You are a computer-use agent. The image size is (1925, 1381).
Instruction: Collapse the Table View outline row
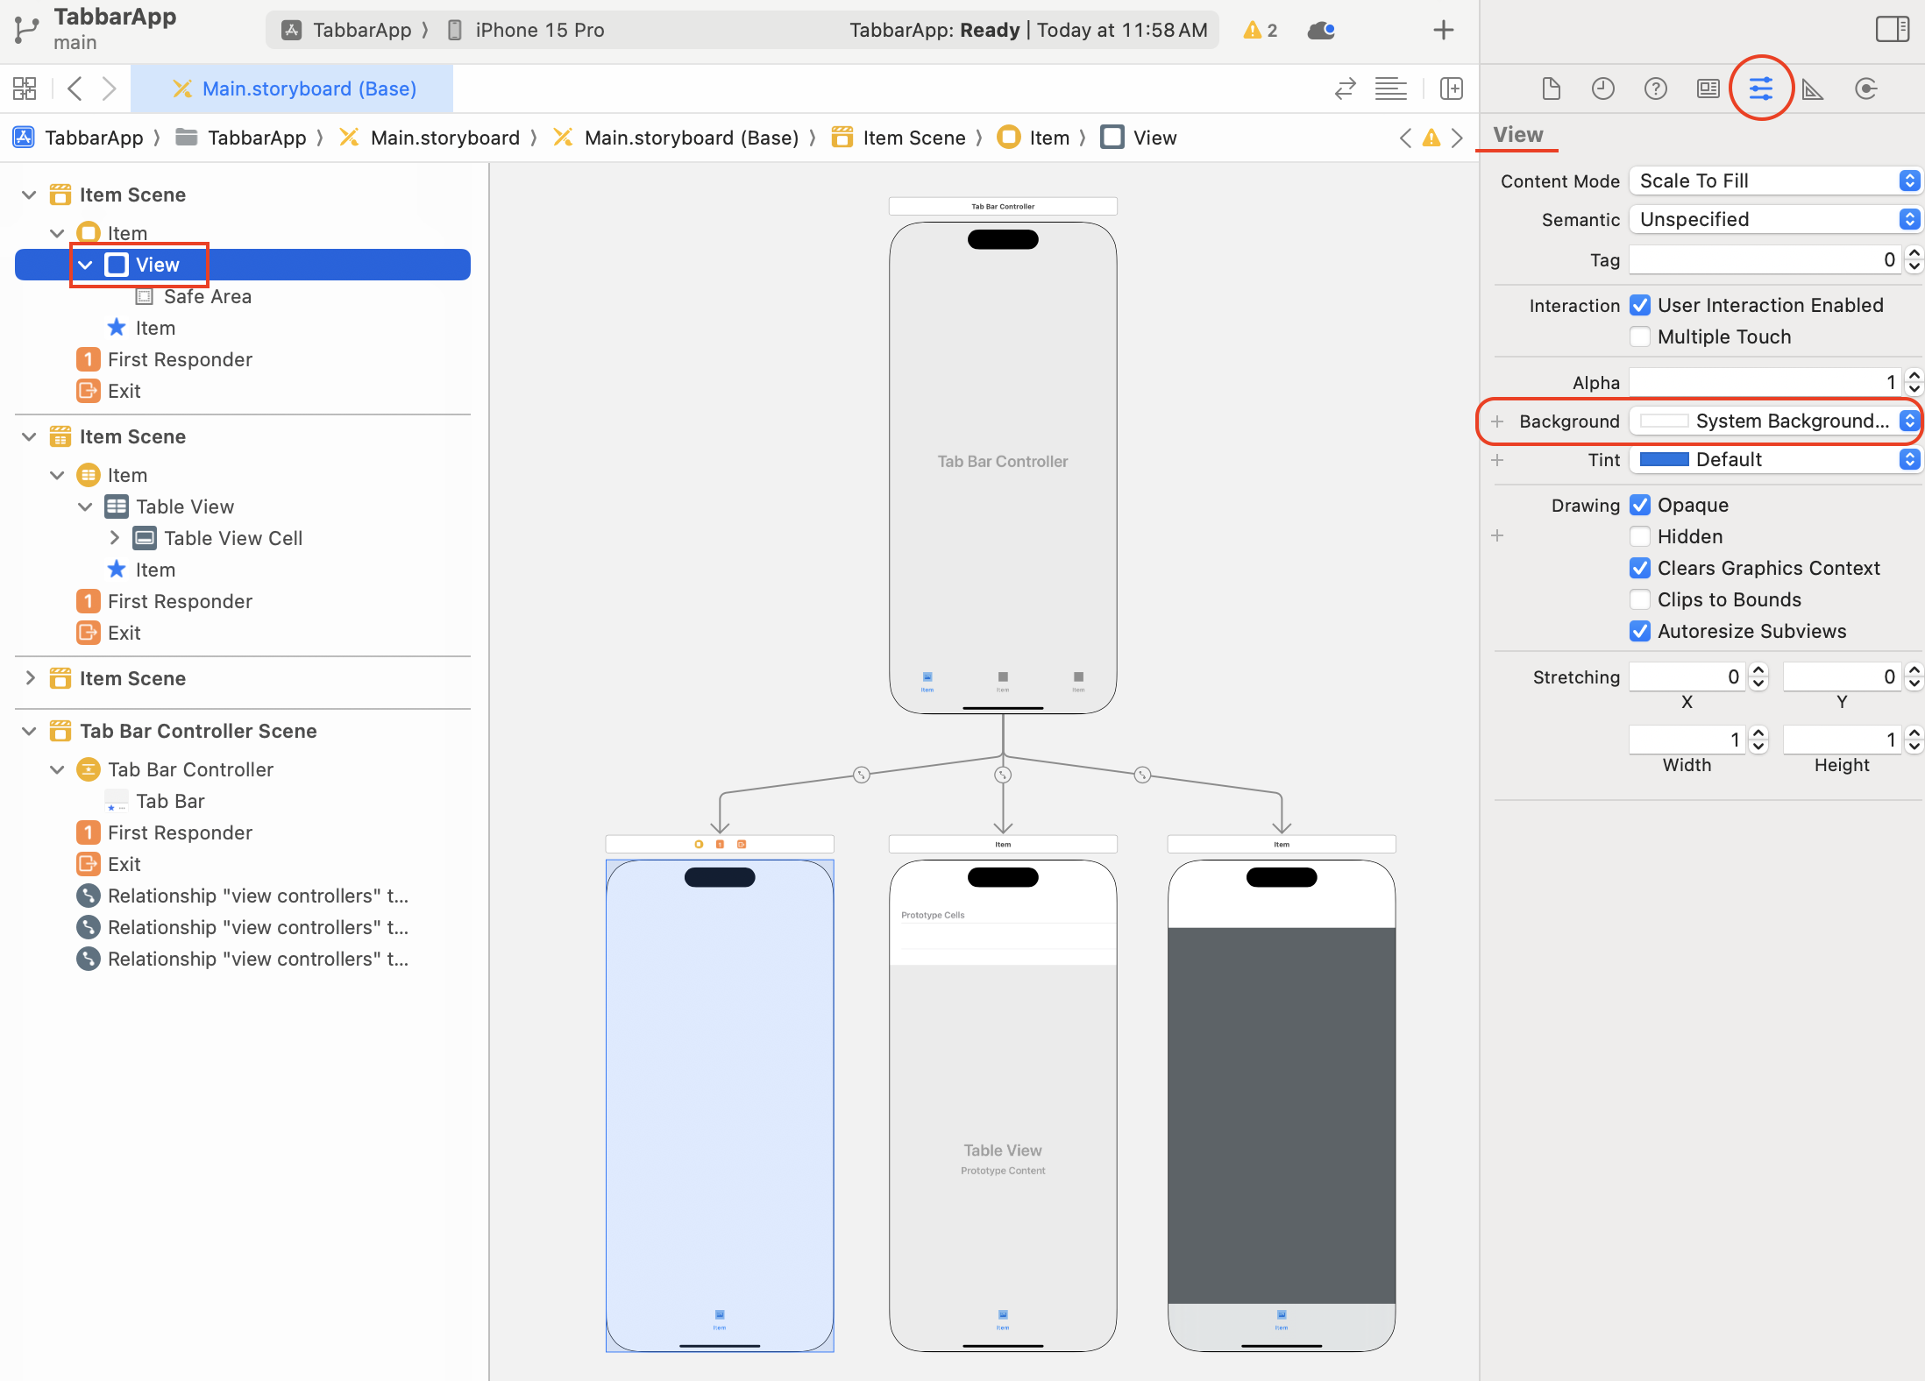85,506
